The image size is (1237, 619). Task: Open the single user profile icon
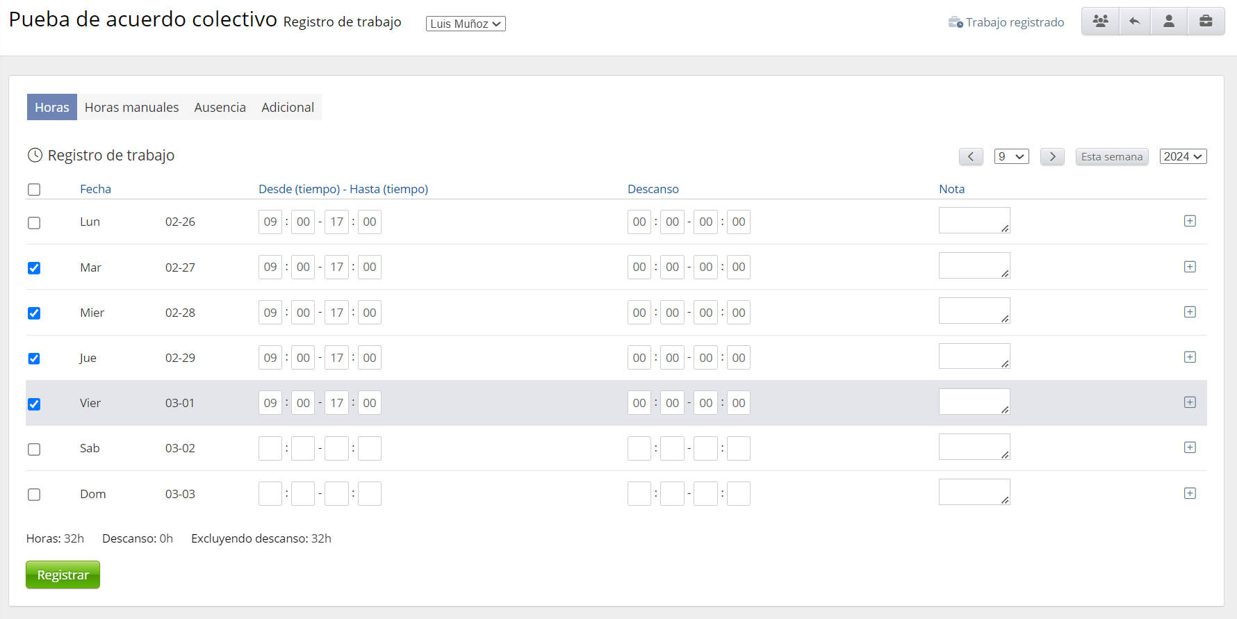coord(1169,22)
